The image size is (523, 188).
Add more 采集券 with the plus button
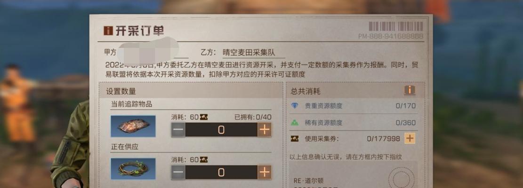tap(410, 139)
